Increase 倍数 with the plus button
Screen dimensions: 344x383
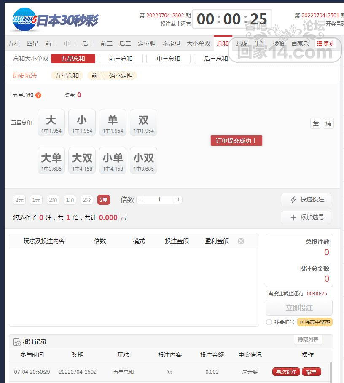tap(178, 200)
